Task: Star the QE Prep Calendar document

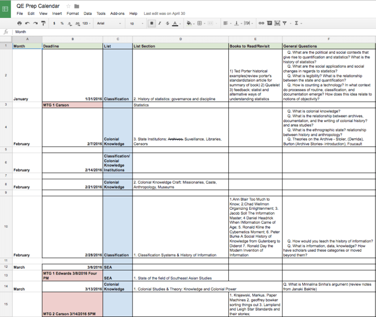Action: [68, 6]
